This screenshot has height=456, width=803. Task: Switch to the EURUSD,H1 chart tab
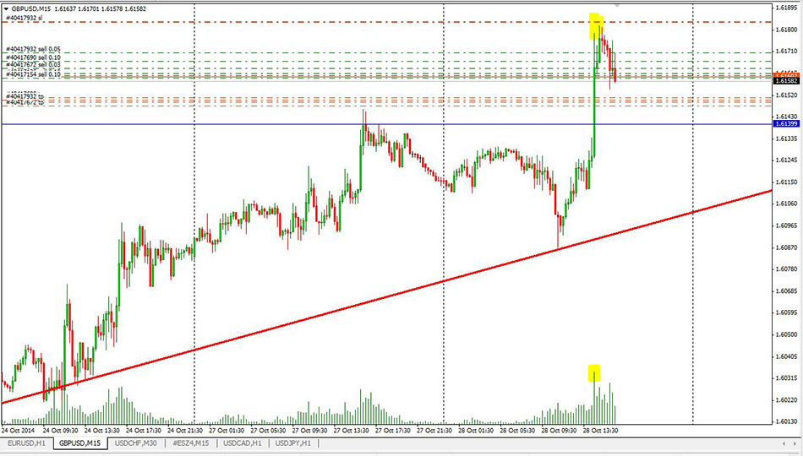click(x=28, y=442)
